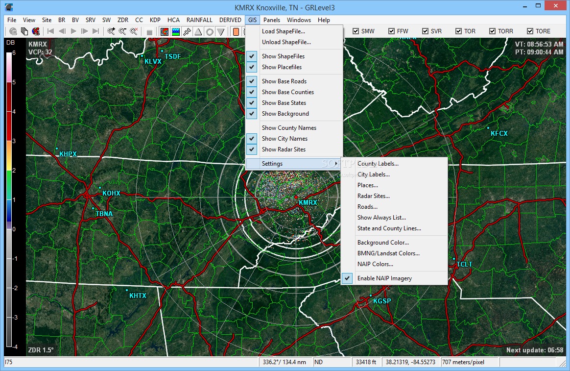Open the Help menu

324,20
